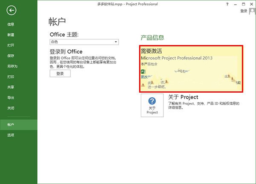The height and width of the screenshot is (184, 256).
Task: Click the 本产品包含 label
Action: (x=149, y=64)
